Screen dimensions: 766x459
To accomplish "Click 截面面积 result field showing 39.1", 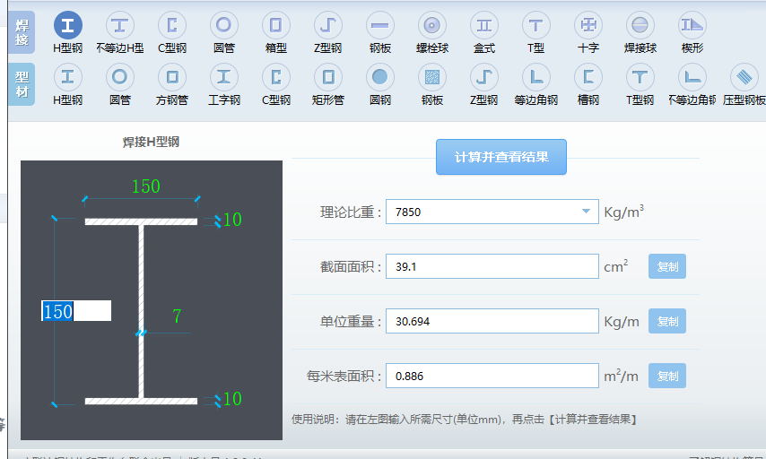I will tap(492, 266).
